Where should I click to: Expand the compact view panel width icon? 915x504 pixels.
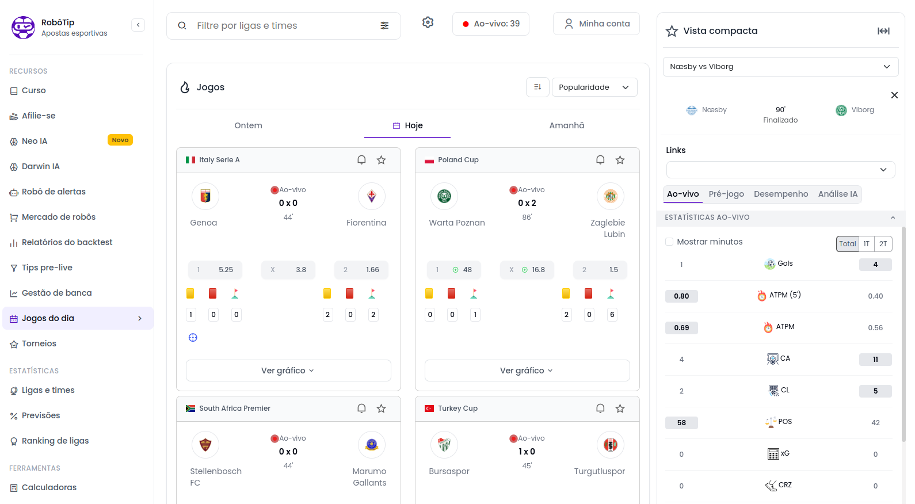click(883, 31)
